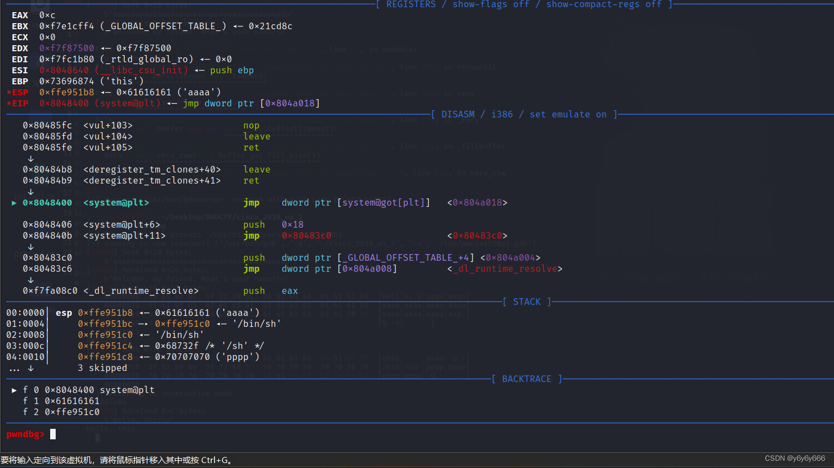Click backtrace frame 0 system@plt
This screenshot has width=834, height=468.
pos(89,390)
